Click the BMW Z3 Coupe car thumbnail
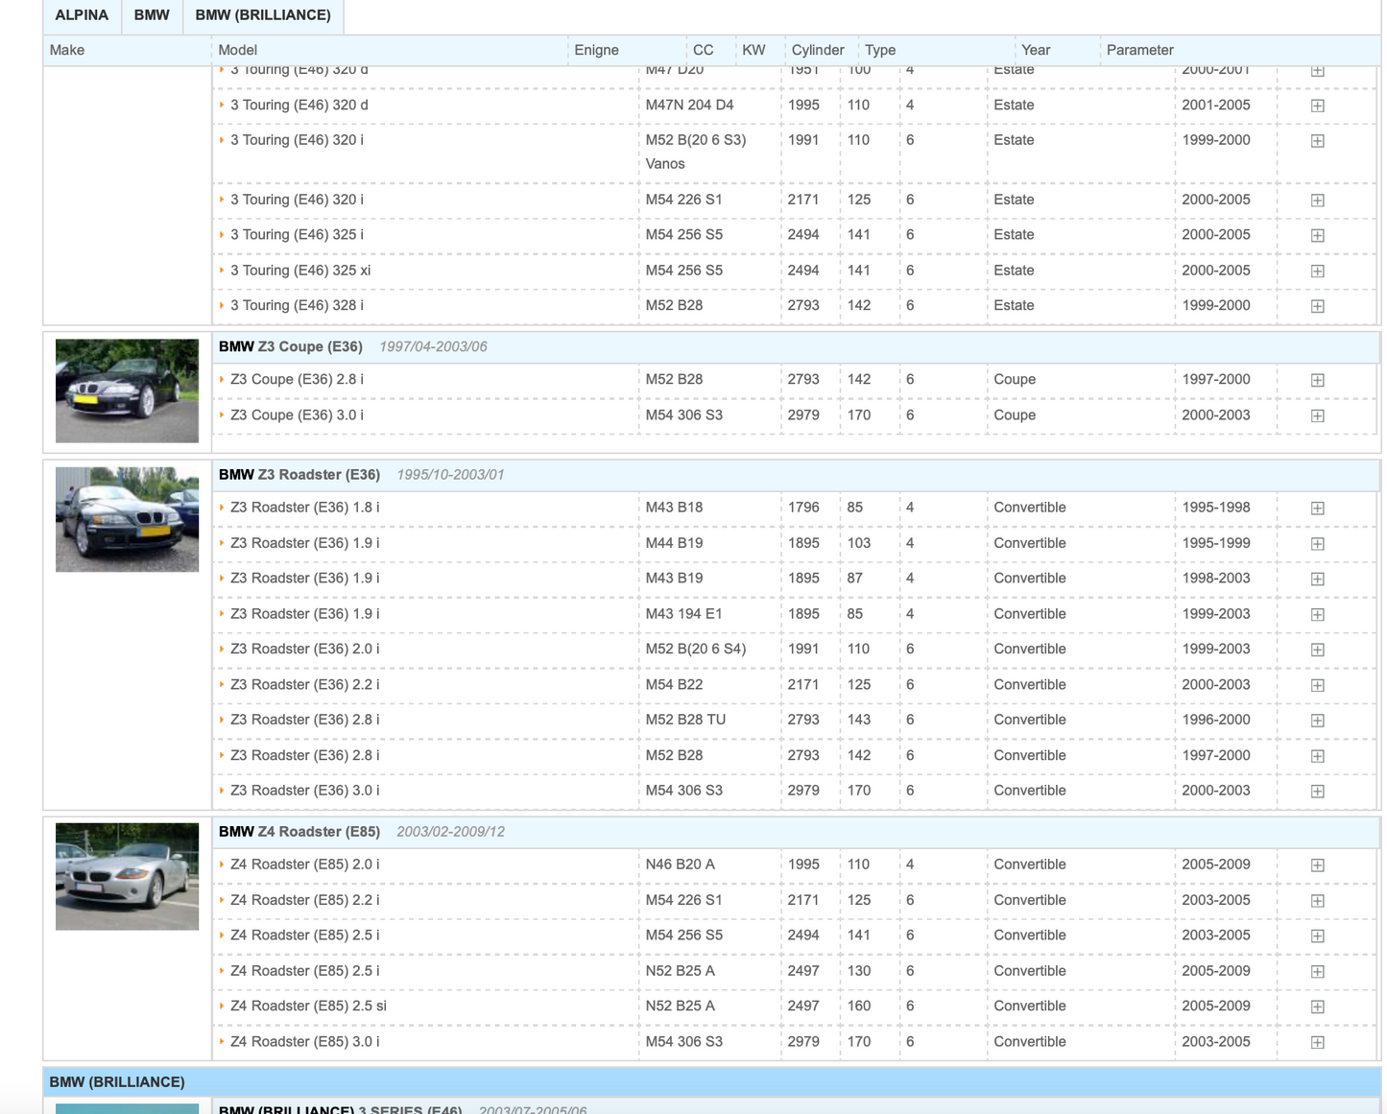This screenshot has width=1387, height=1114. click(127, 391)
